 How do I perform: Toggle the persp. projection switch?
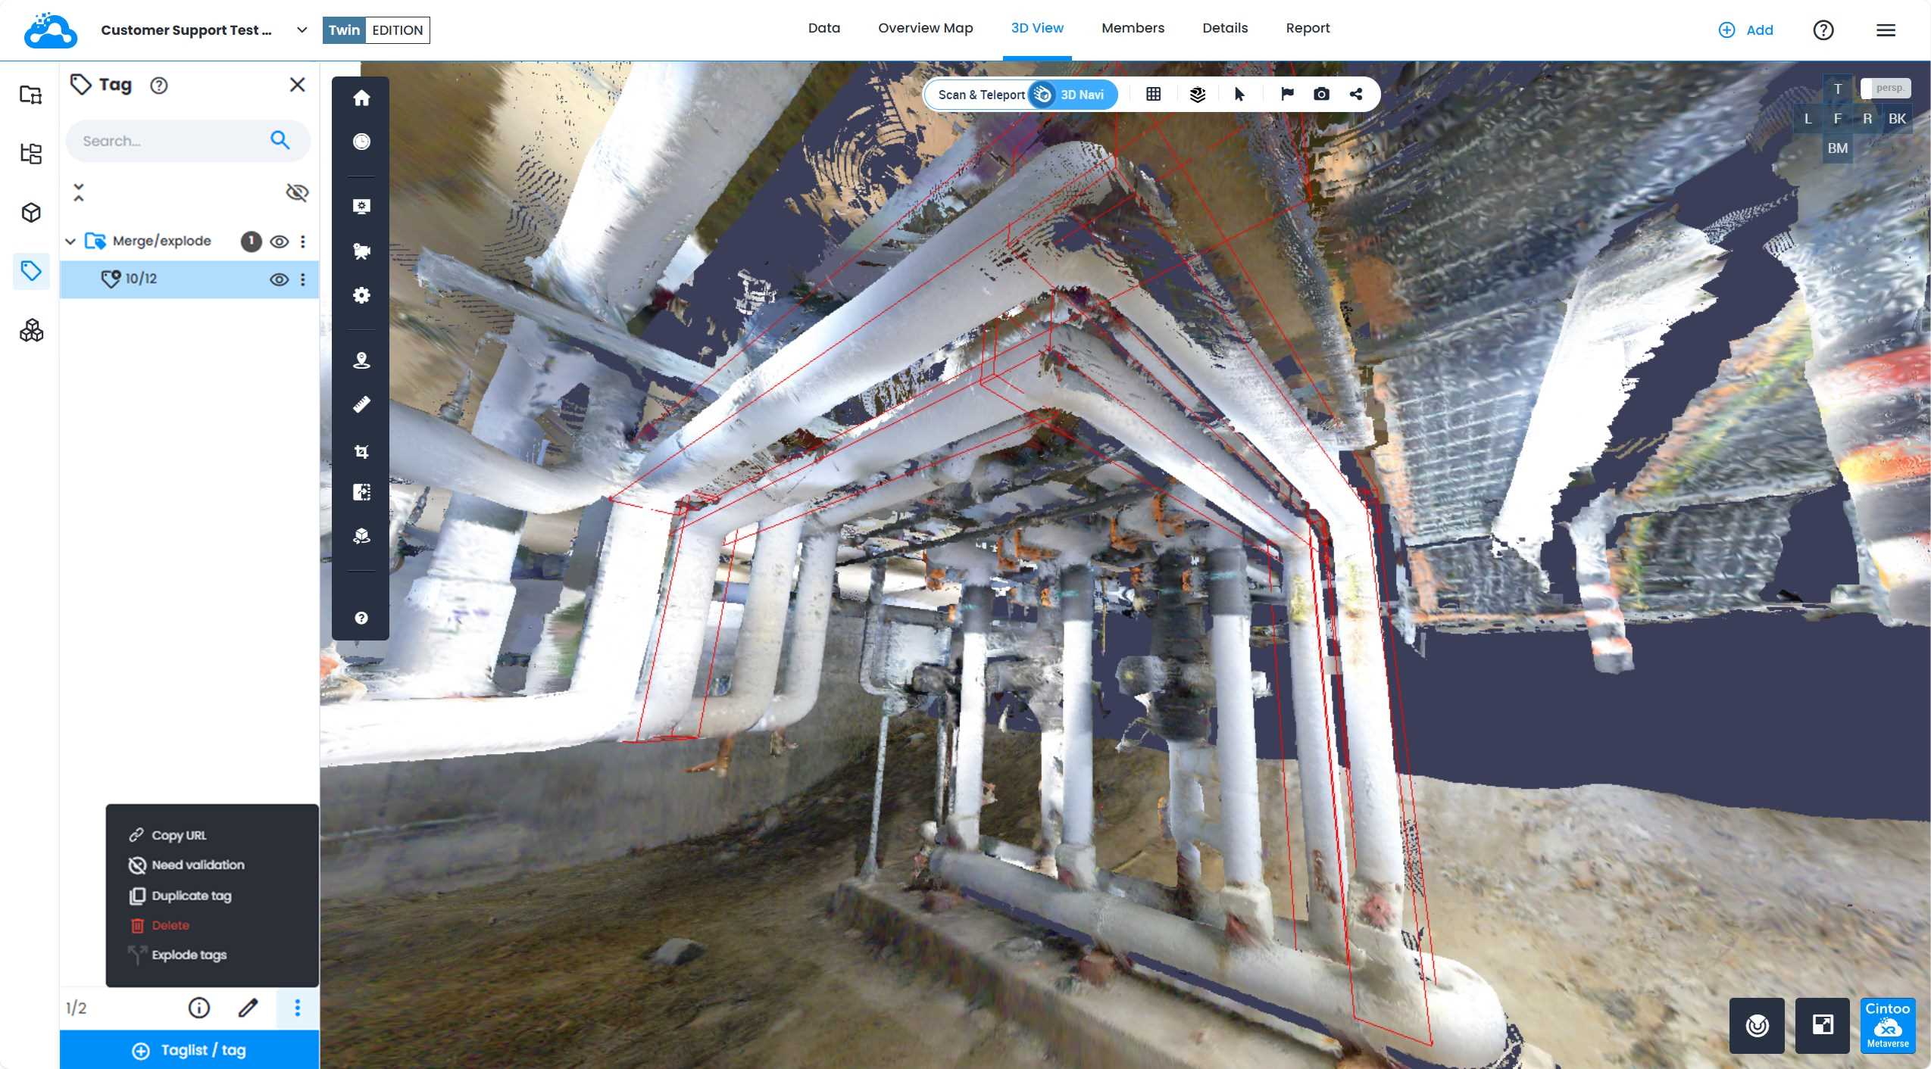[x=1885, y=89]
